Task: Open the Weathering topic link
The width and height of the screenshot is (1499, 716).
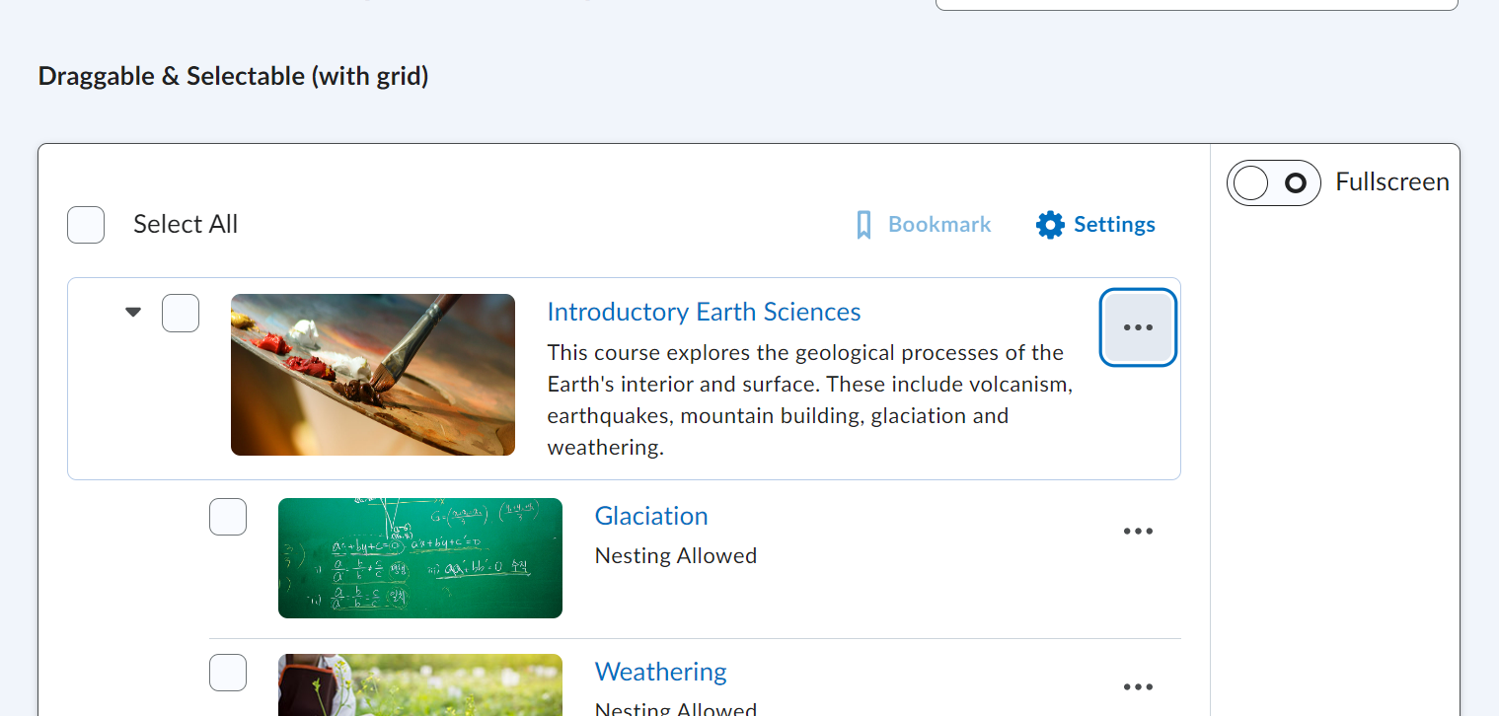Action: (660, 672)
